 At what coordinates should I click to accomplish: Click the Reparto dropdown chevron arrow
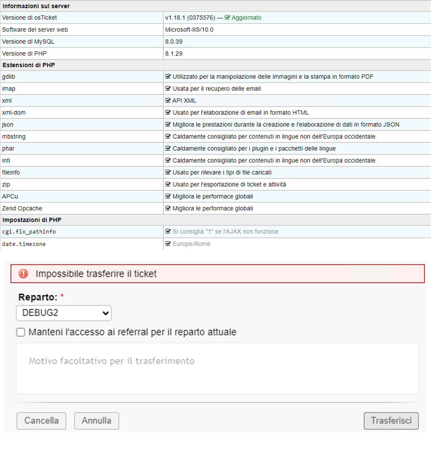point(106,313)
